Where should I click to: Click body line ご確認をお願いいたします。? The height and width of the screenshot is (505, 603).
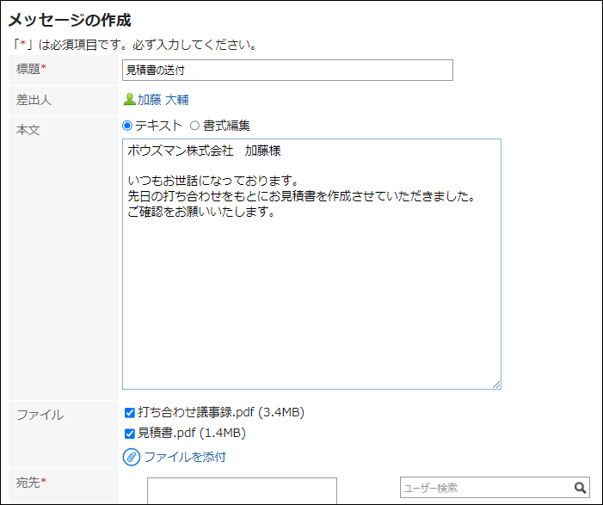pyautogui.click(x=201, y=211)
